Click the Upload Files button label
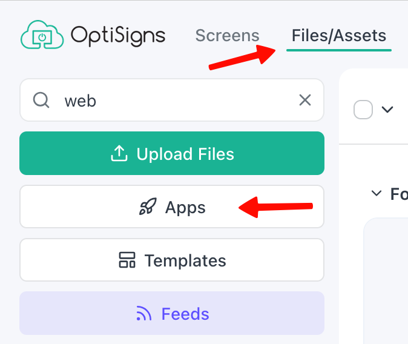This screenshot has height=344, width=408. (x=185, y=154)
